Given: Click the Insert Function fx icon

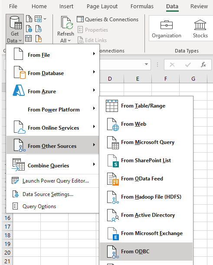Looking at the screenshot, I should tap(203, 65).
